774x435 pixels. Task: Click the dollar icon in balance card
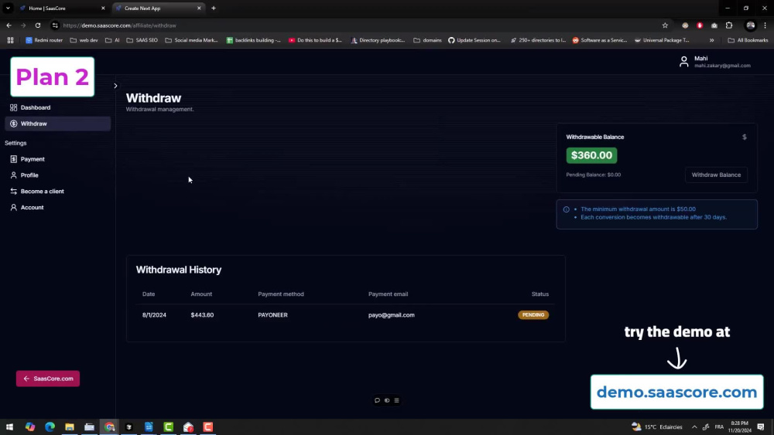point(745,137)
